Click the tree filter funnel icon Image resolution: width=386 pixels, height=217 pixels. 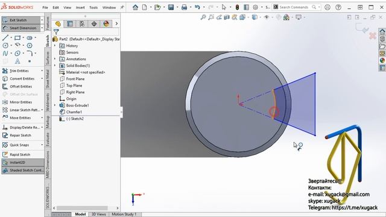pyautogui.click(x=56, y=31)
